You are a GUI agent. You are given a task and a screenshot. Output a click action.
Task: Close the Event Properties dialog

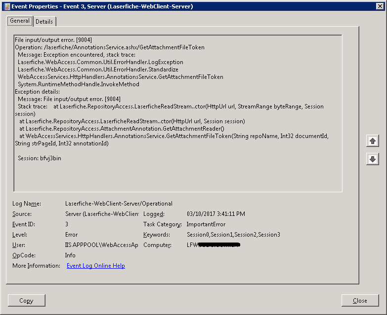click(360, 301)
